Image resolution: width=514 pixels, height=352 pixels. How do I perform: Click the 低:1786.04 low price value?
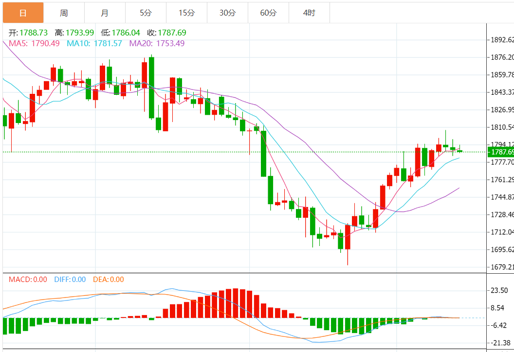pos(121,33)
